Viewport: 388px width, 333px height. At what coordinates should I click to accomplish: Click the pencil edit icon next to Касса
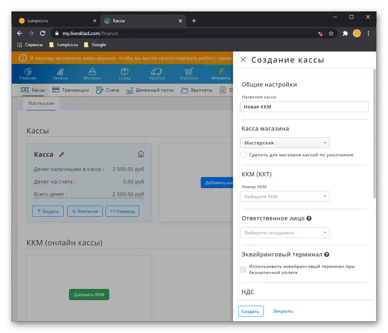click(x=62, y=155)
